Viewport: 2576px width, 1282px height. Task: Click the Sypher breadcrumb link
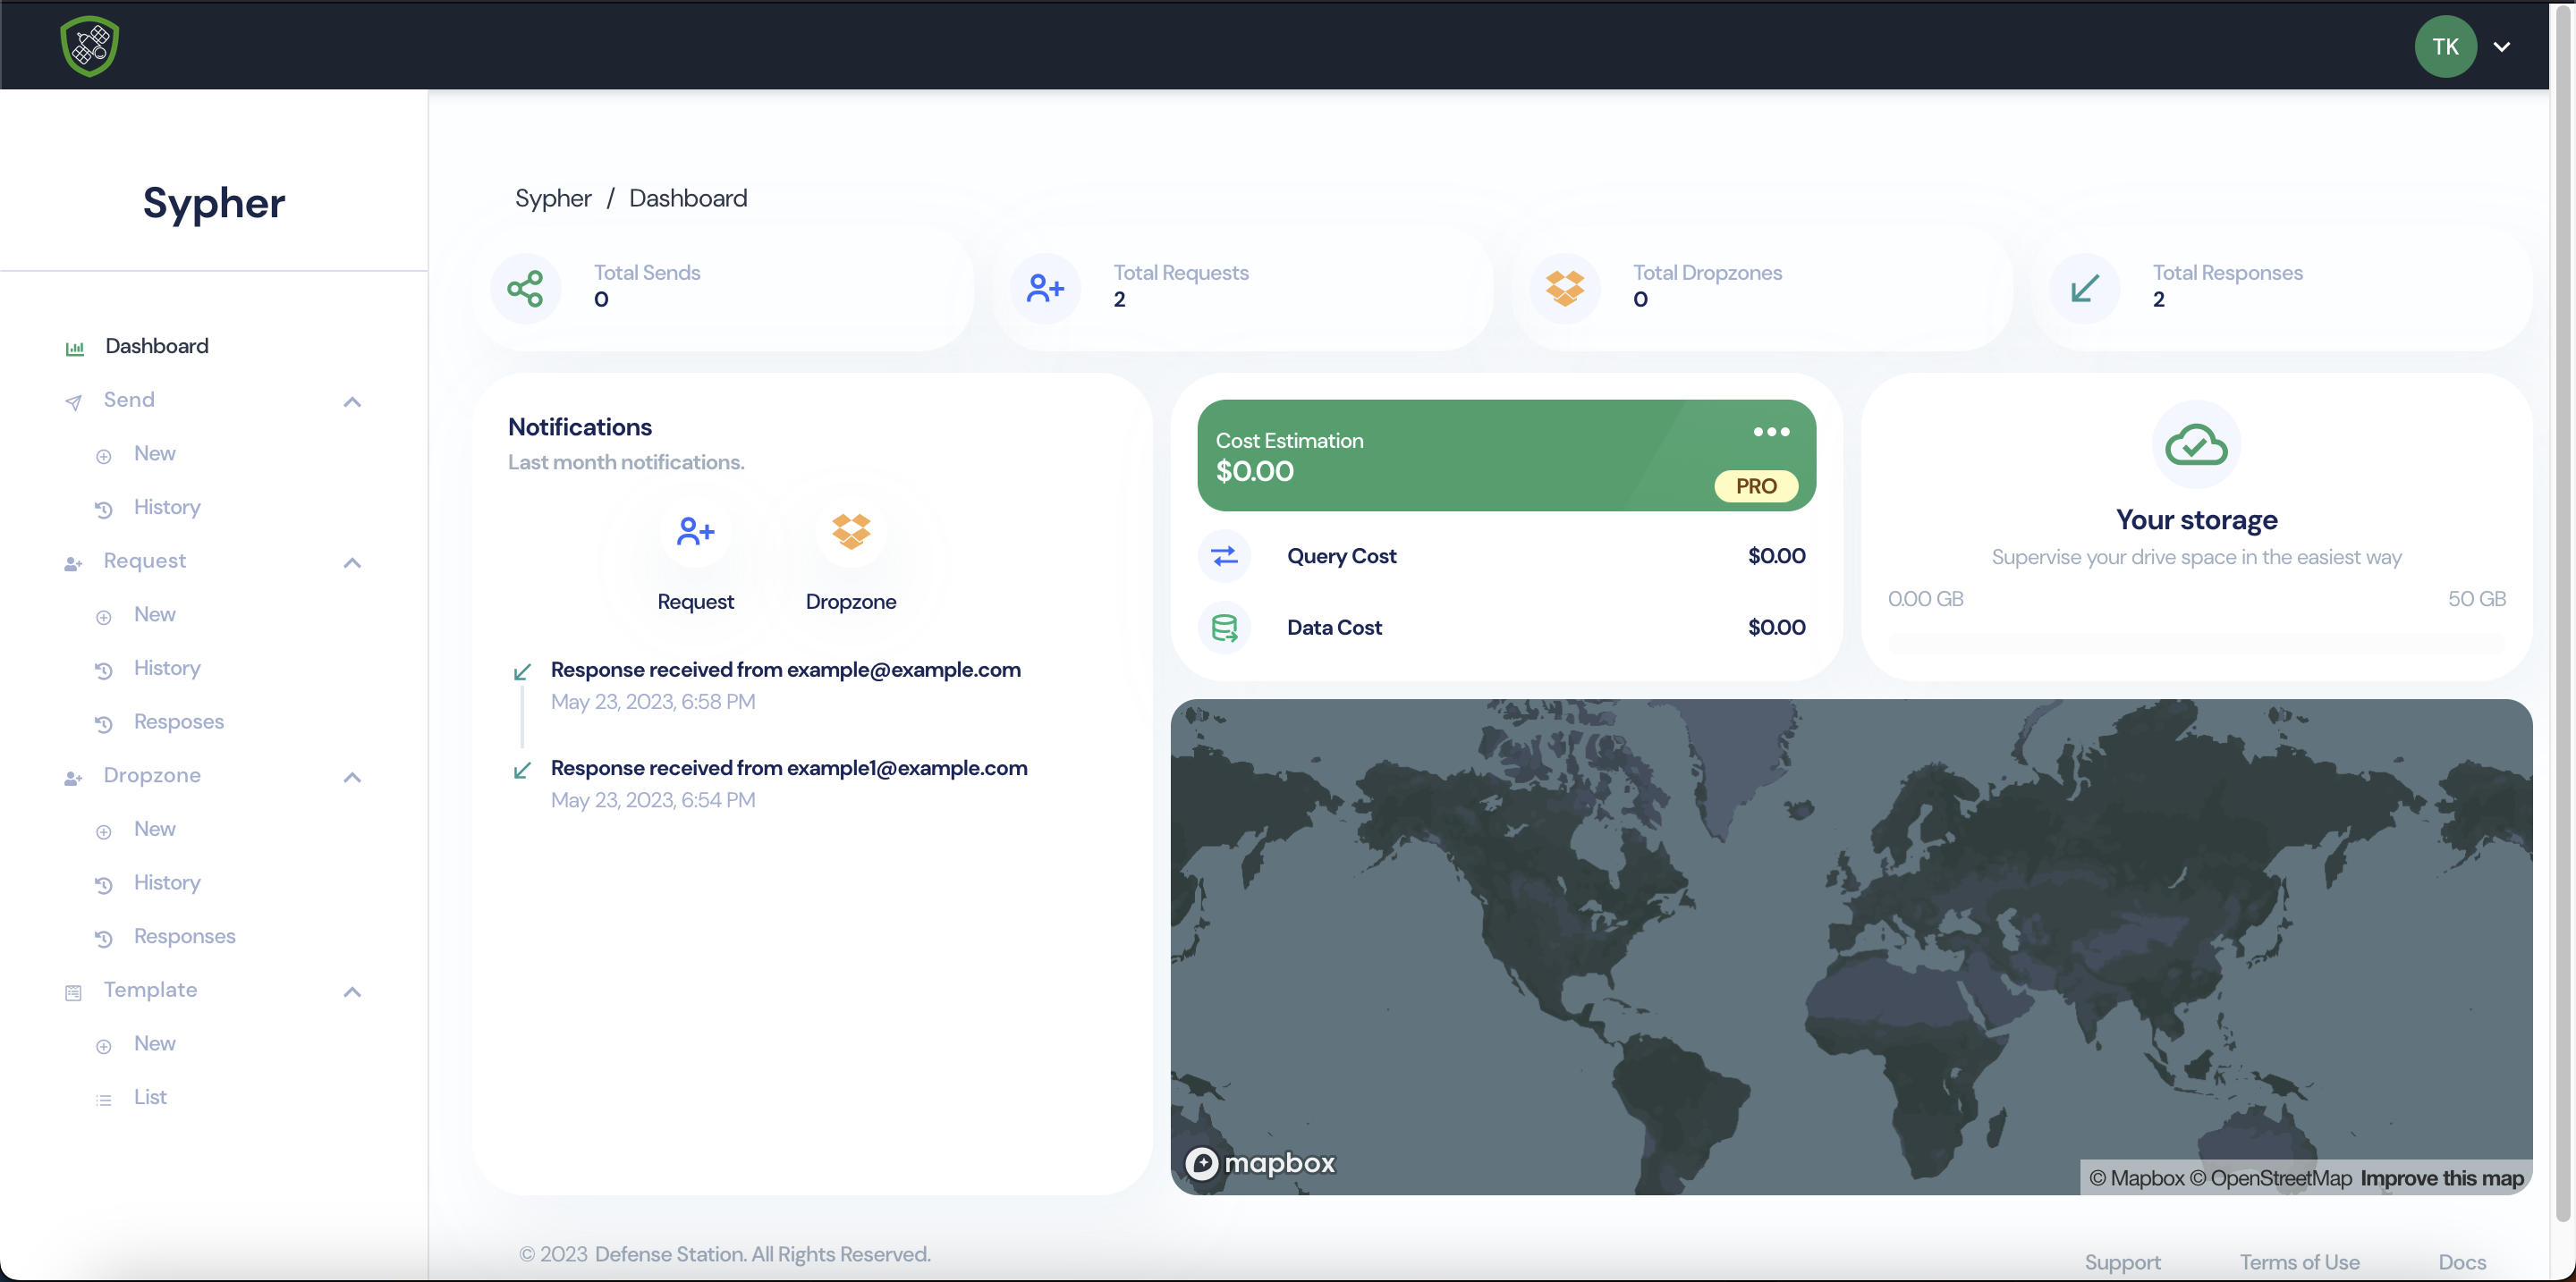pos(553,198)
